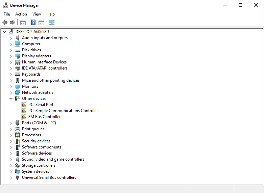Toggle the console tree pane toolbar icon
This screenshot has width=264, height=193.
coord(23,22)
